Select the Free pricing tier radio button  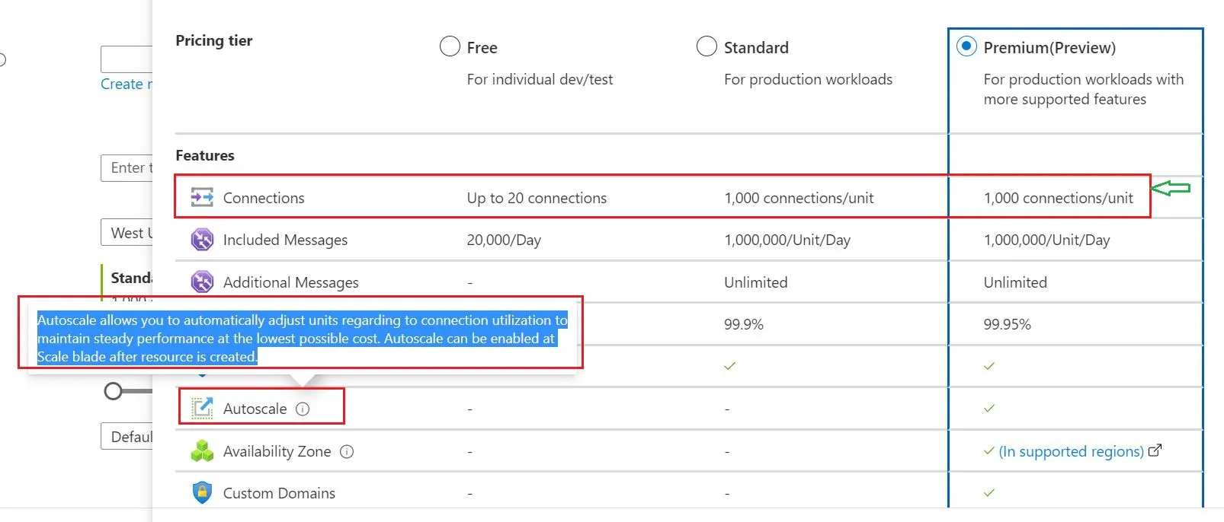coord(450,47)
